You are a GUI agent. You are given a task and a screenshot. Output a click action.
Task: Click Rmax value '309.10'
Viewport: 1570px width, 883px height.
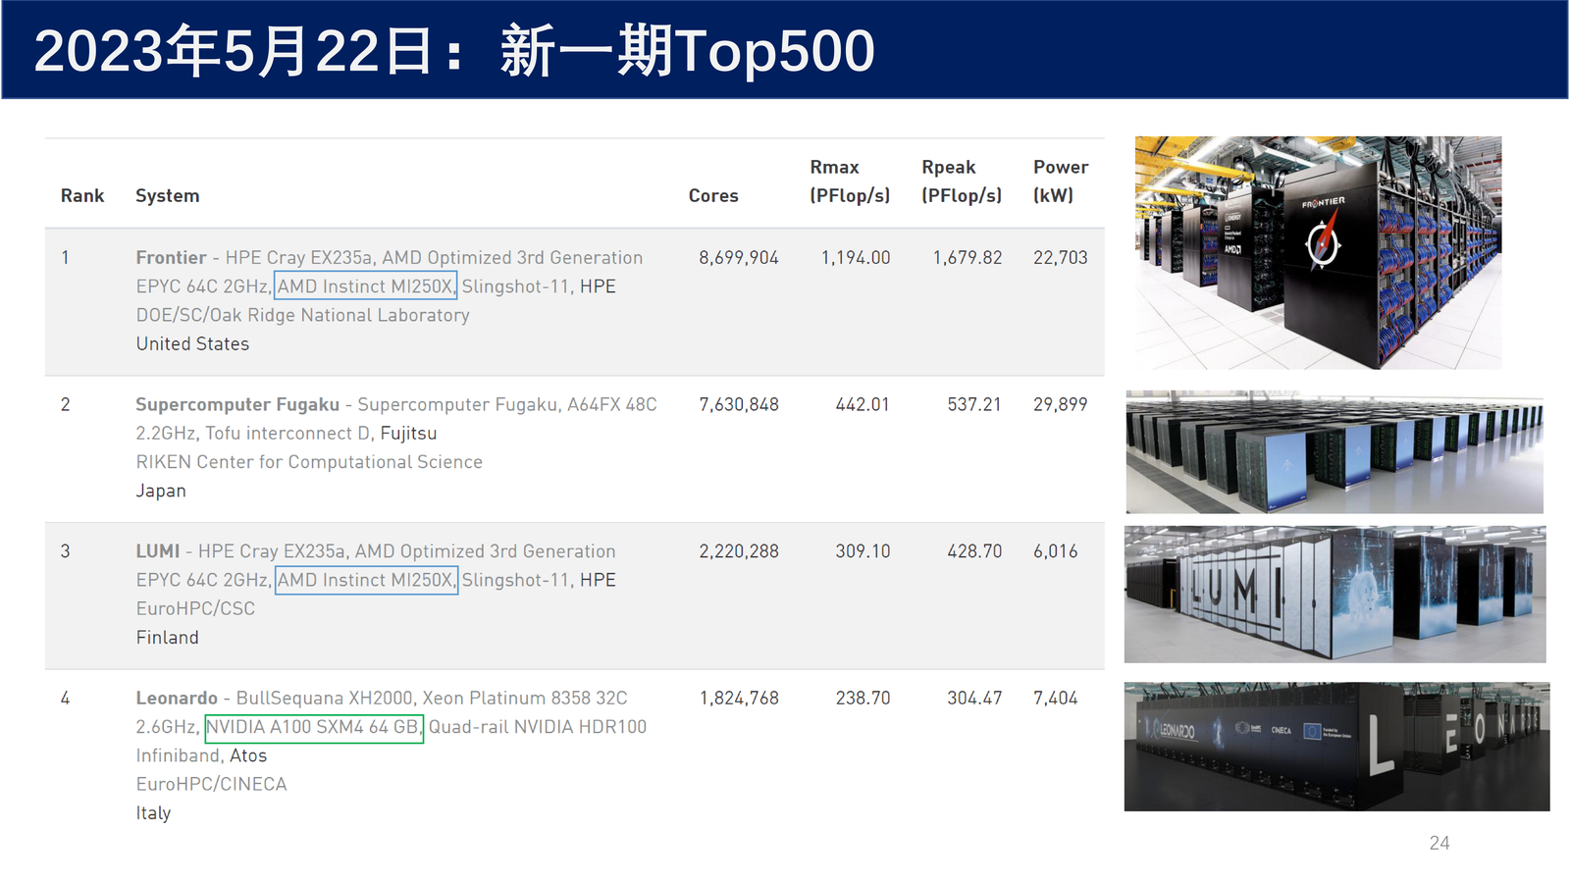click(x=863, y=551)
